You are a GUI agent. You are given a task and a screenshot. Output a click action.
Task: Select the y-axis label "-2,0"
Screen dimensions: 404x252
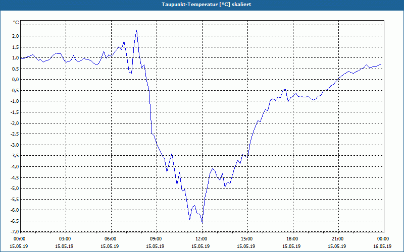pyautogui.click(x=15, y=123)
